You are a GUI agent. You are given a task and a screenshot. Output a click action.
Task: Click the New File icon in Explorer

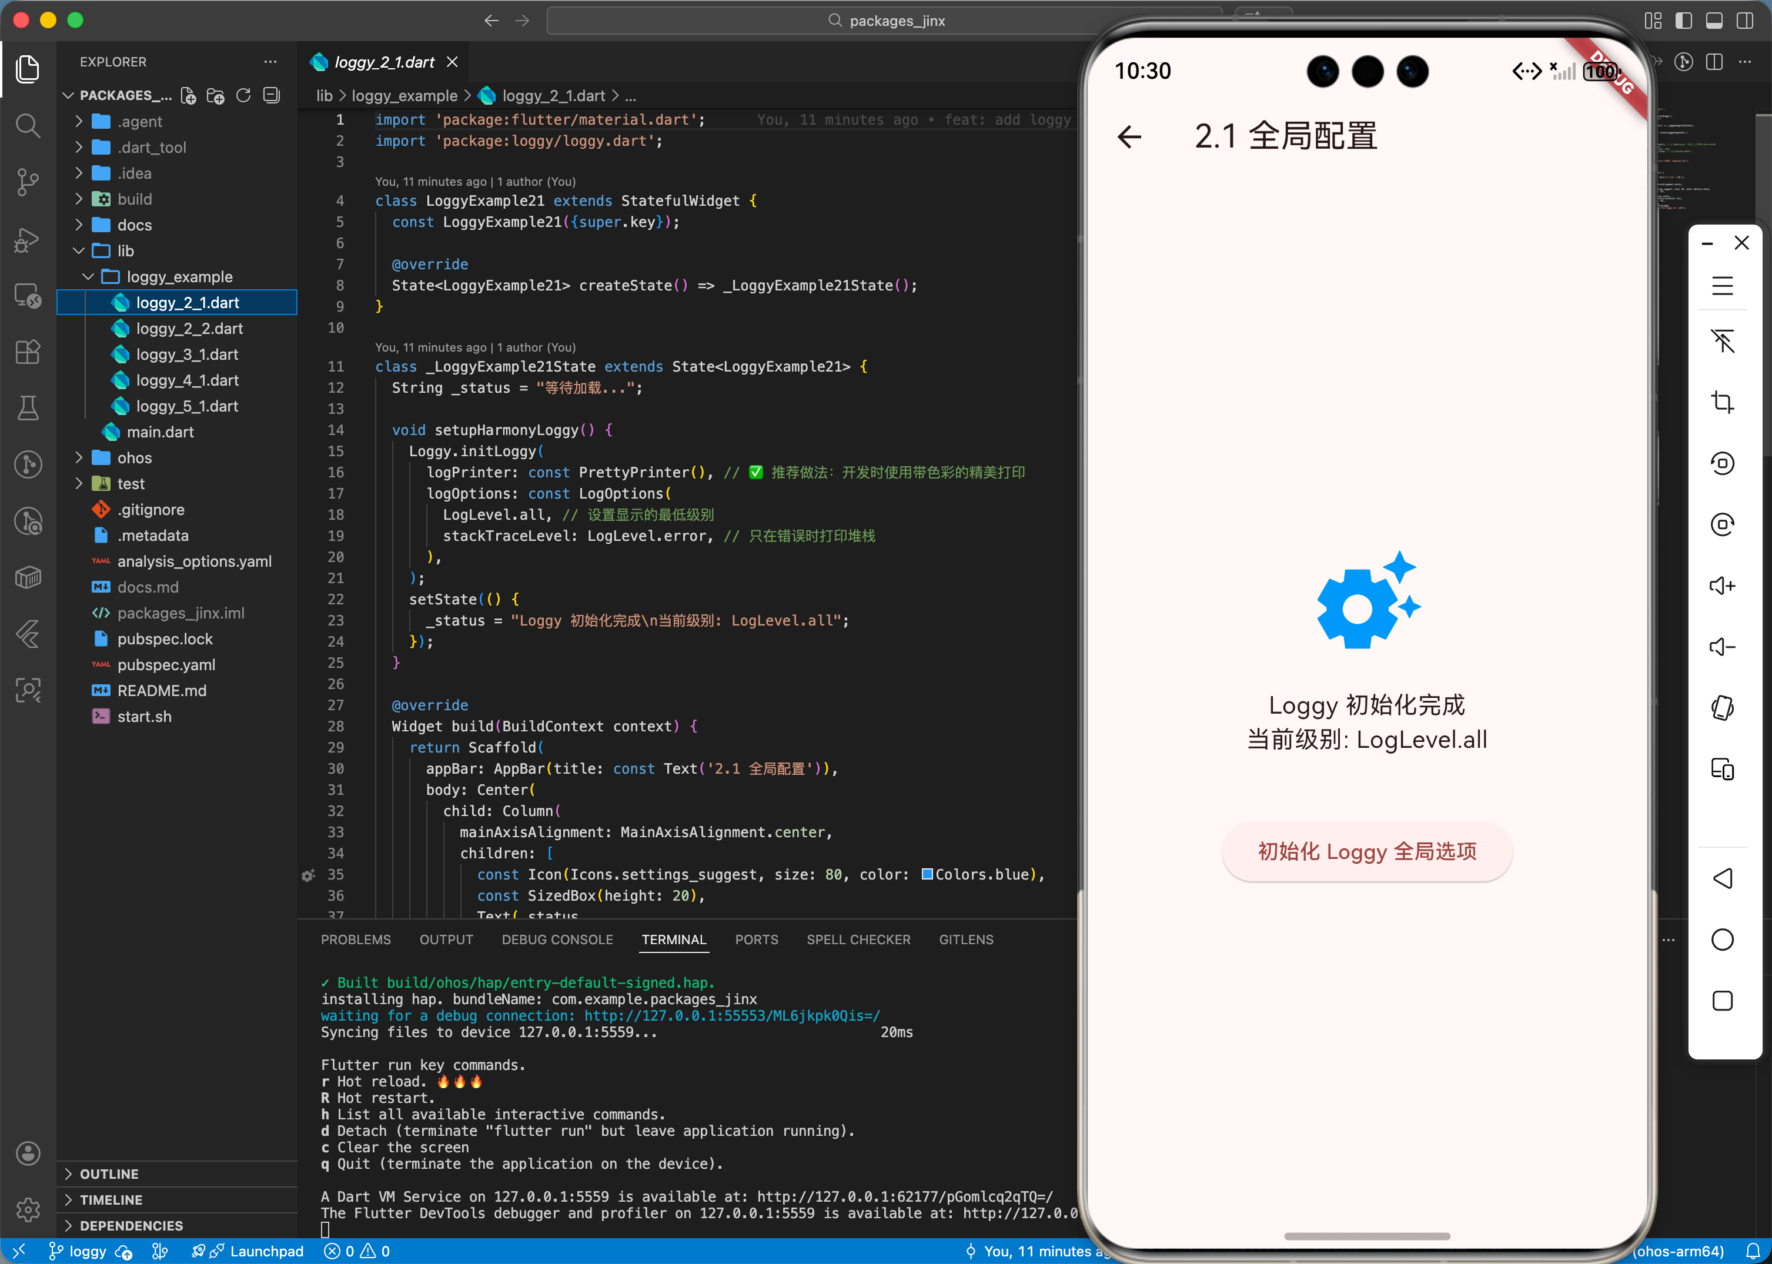188,95
